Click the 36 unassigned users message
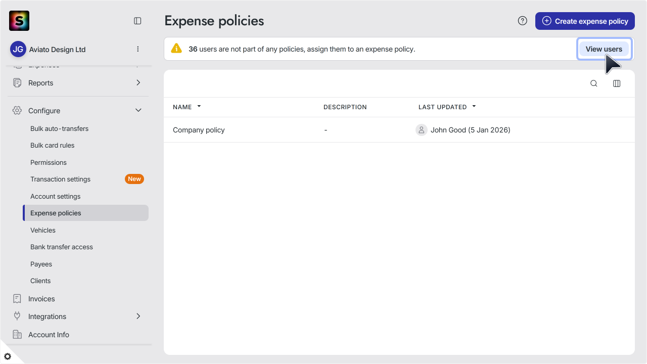 [302, 49]
